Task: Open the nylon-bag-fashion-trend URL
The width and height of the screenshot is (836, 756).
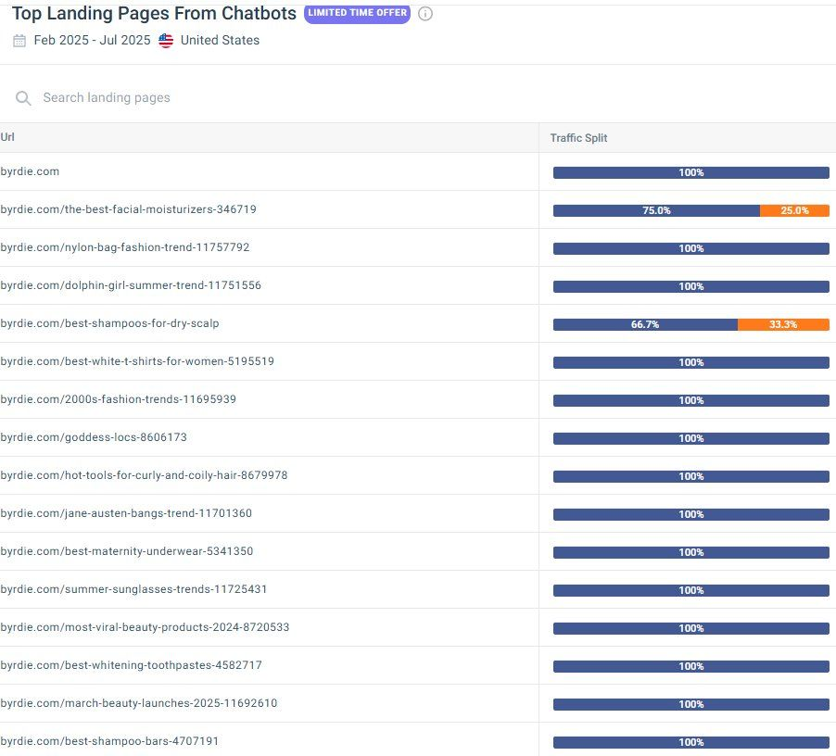Action: 125,247
